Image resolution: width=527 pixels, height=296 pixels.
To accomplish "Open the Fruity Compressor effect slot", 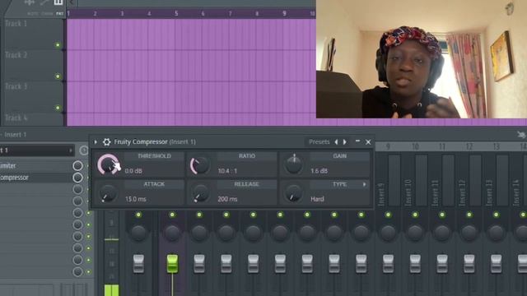I will [x=35, y=178].
